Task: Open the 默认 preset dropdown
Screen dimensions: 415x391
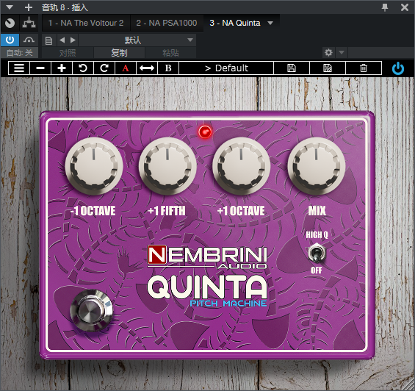Action: point(137,40)
